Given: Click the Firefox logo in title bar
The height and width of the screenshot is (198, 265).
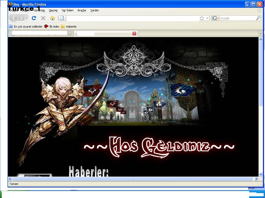Looking at the screenshot, I should (x=10, y=4).
